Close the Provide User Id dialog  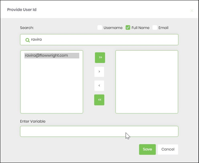tap(192, 11)
